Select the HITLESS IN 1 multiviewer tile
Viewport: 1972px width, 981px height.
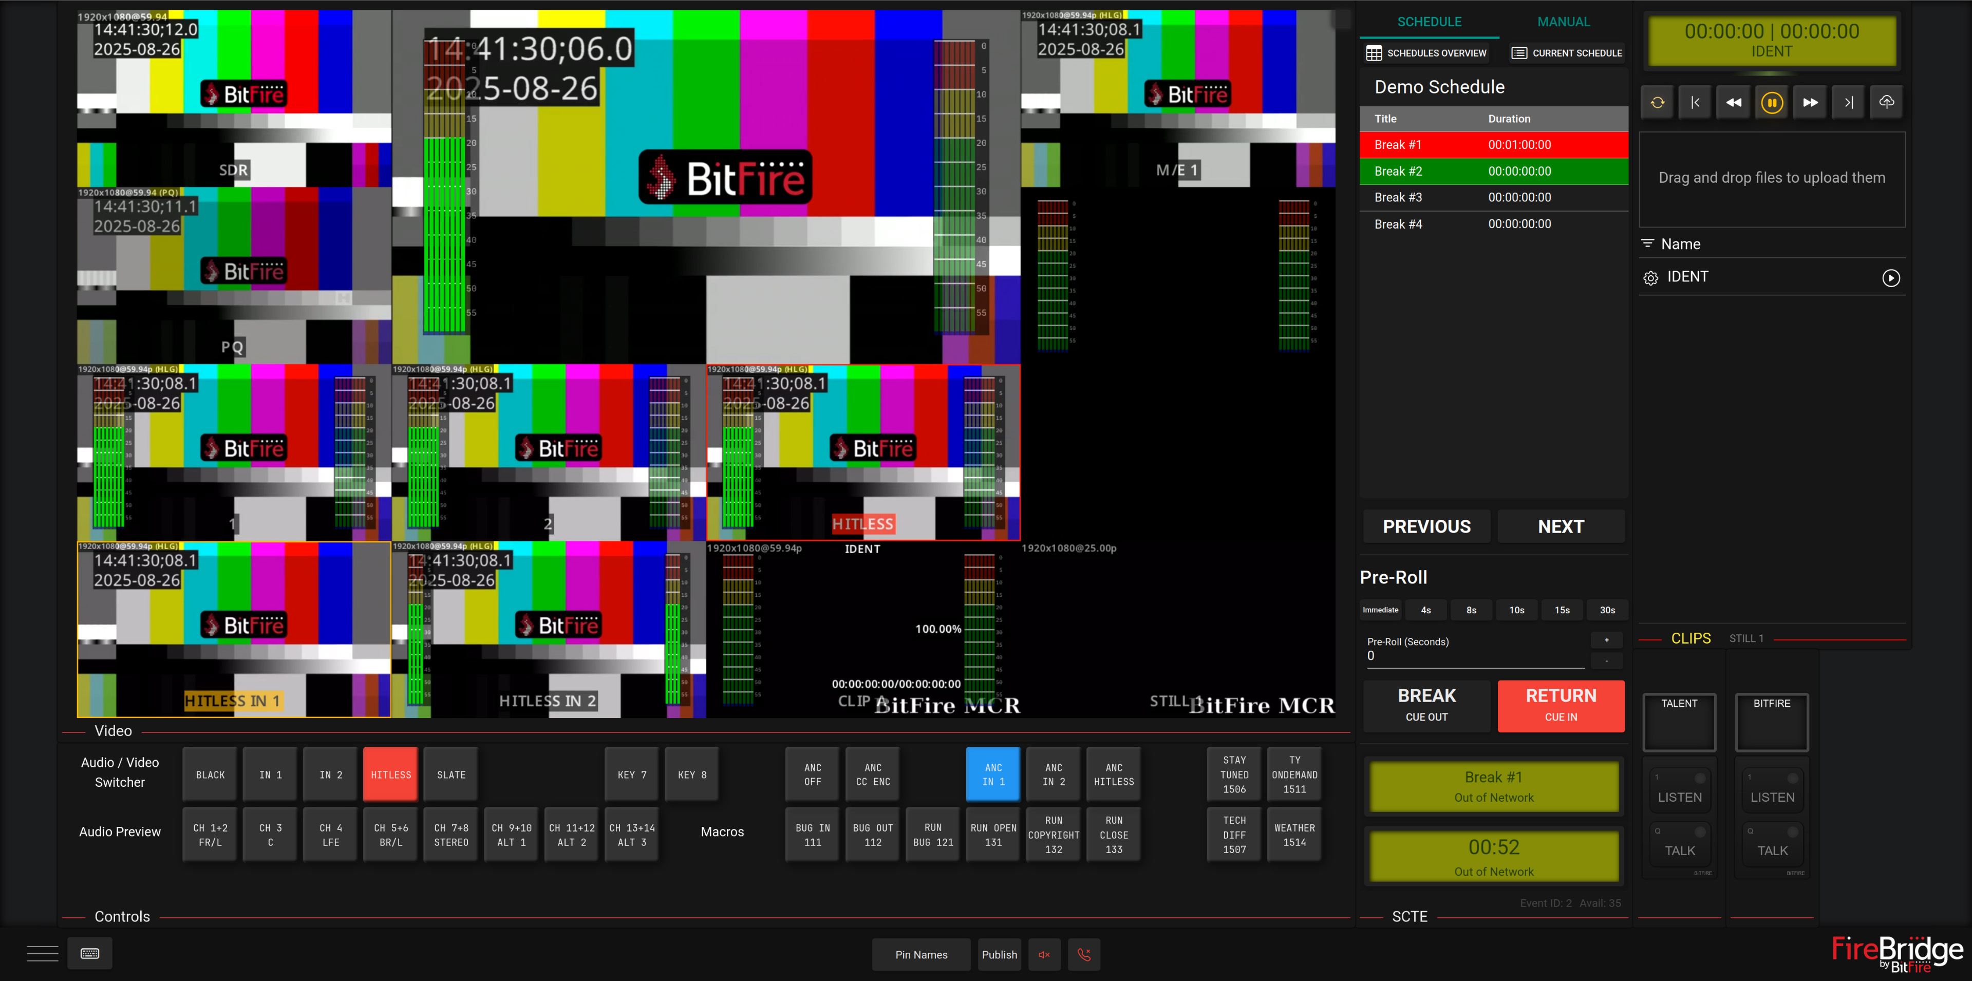(x=234, y=630)
